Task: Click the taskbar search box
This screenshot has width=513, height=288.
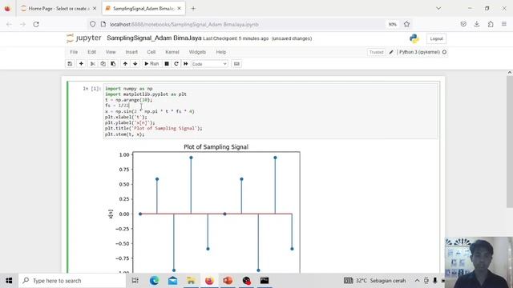Action: click(72, 281)
